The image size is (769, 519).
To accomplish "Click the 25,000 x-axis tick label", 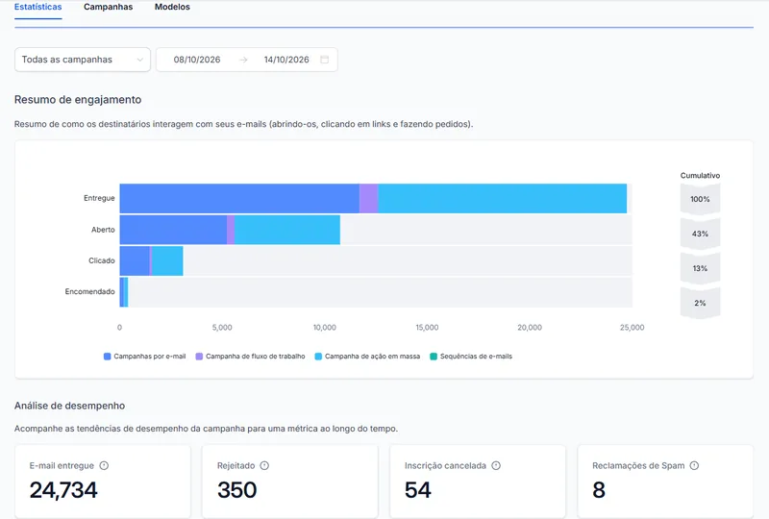I will [632, 327].
